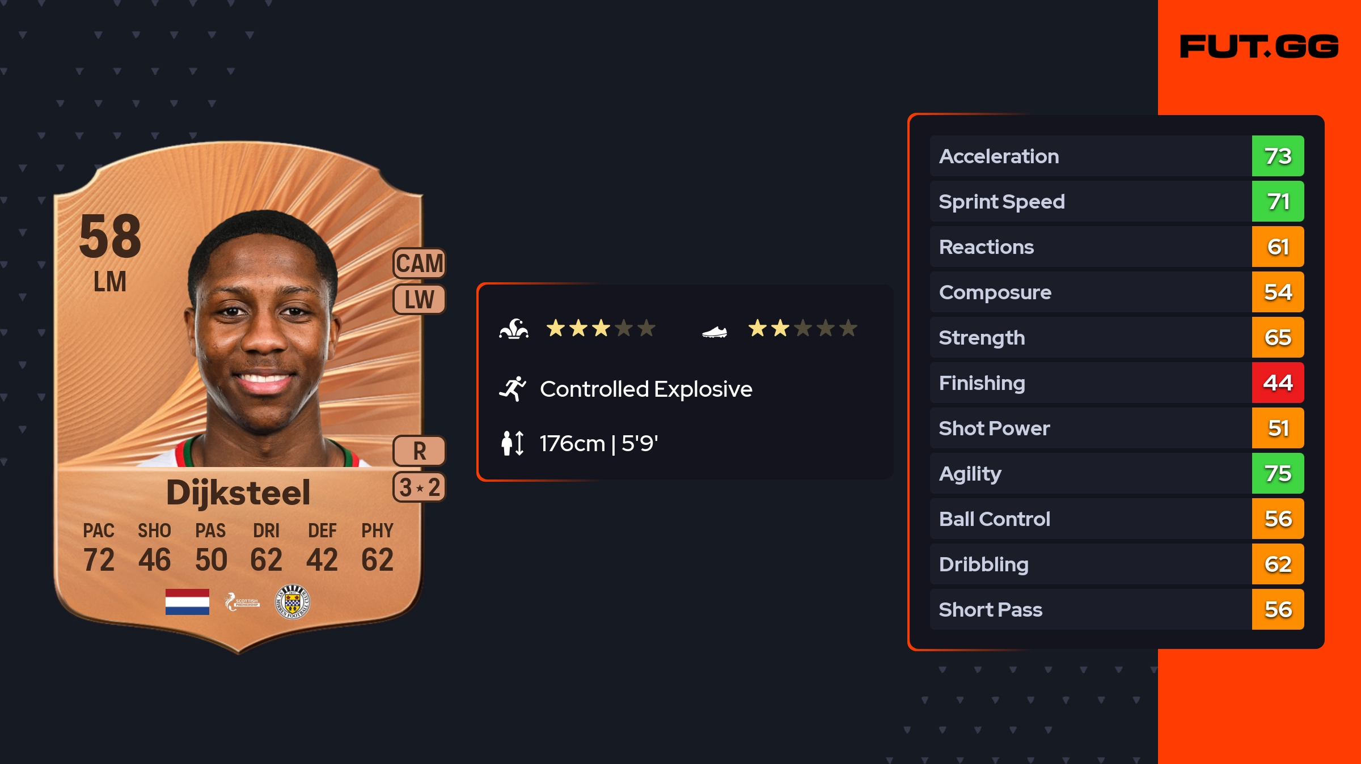Click the R preferred foot badge

(x=419, y=451)
